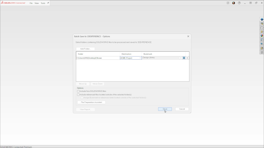Screen dimensions: 264x148
Task: Click the Save button
Action: (165, 109)
